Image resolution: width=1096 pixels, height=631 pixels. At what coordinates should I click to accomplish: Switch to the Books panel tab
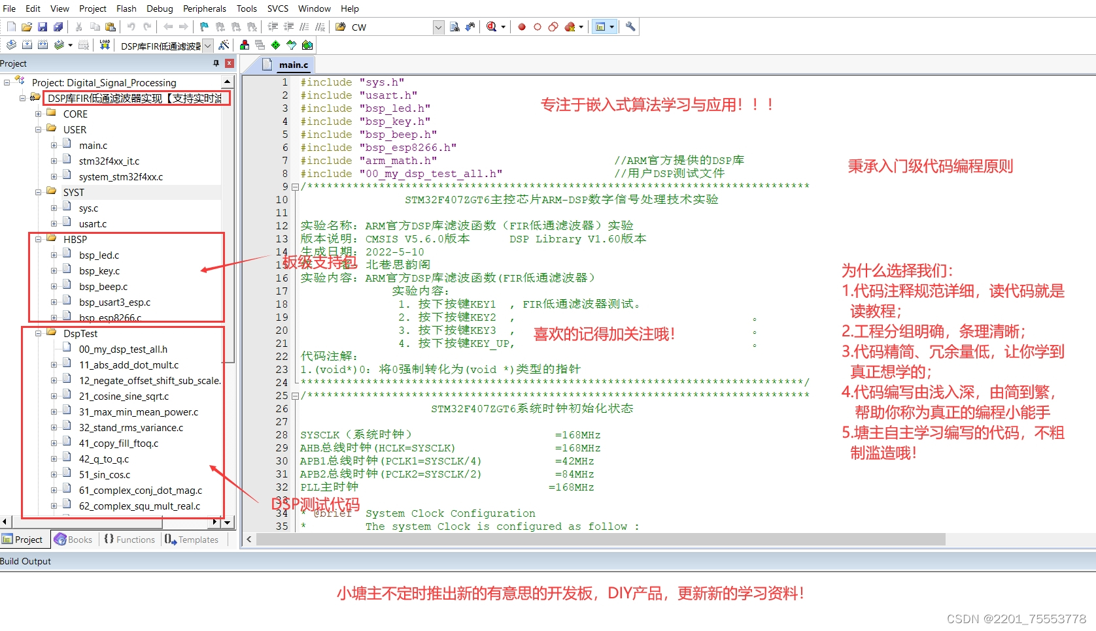point(73,540)
